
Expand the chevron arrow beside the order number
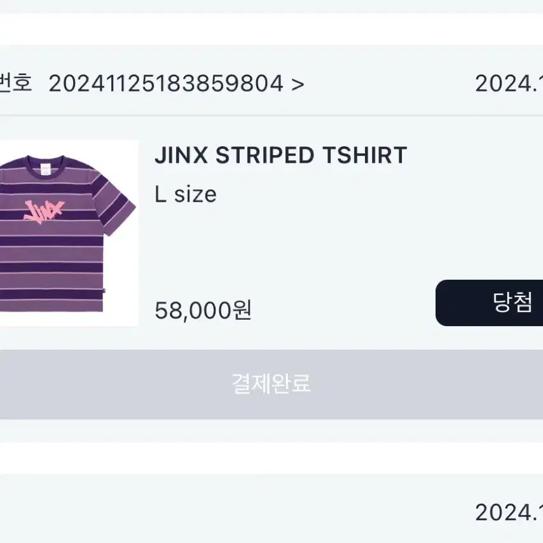pyautogui.click(x=298, y=85)
